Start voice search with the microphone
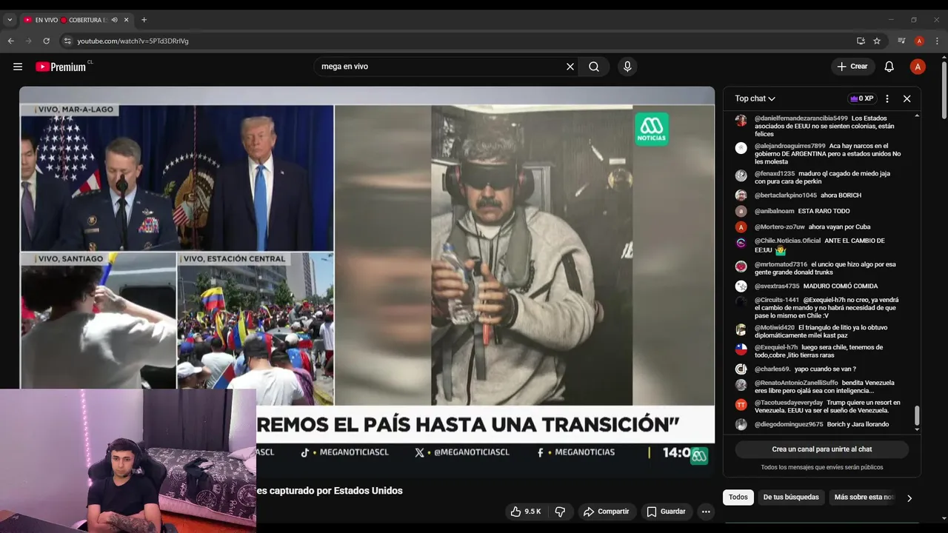This screenshot has height=533, width=948. click(627, 67)
